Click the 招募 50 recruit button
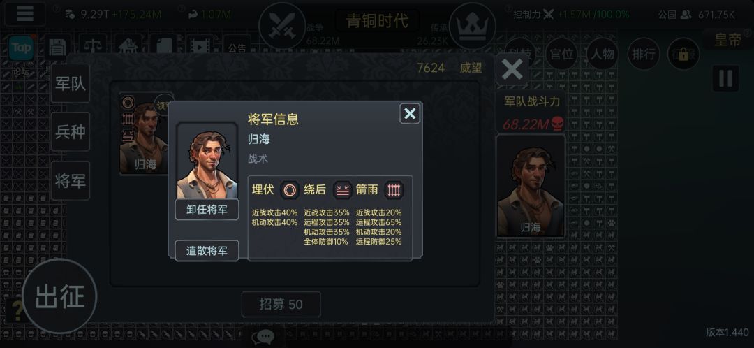The image size is (754, 348). click(x=281, y=304)
